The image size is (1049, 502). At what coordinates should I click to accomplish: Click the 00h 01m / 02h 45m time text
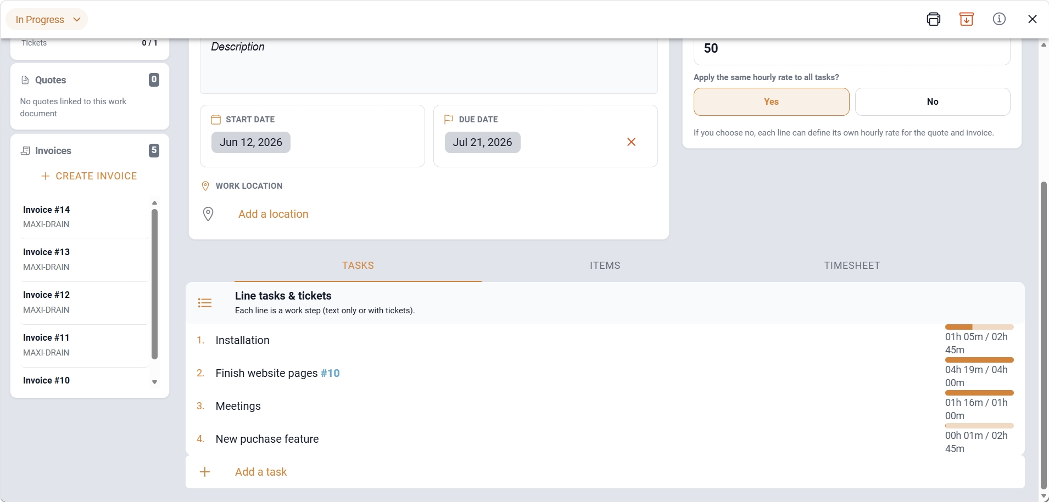[x=977, y=442]
